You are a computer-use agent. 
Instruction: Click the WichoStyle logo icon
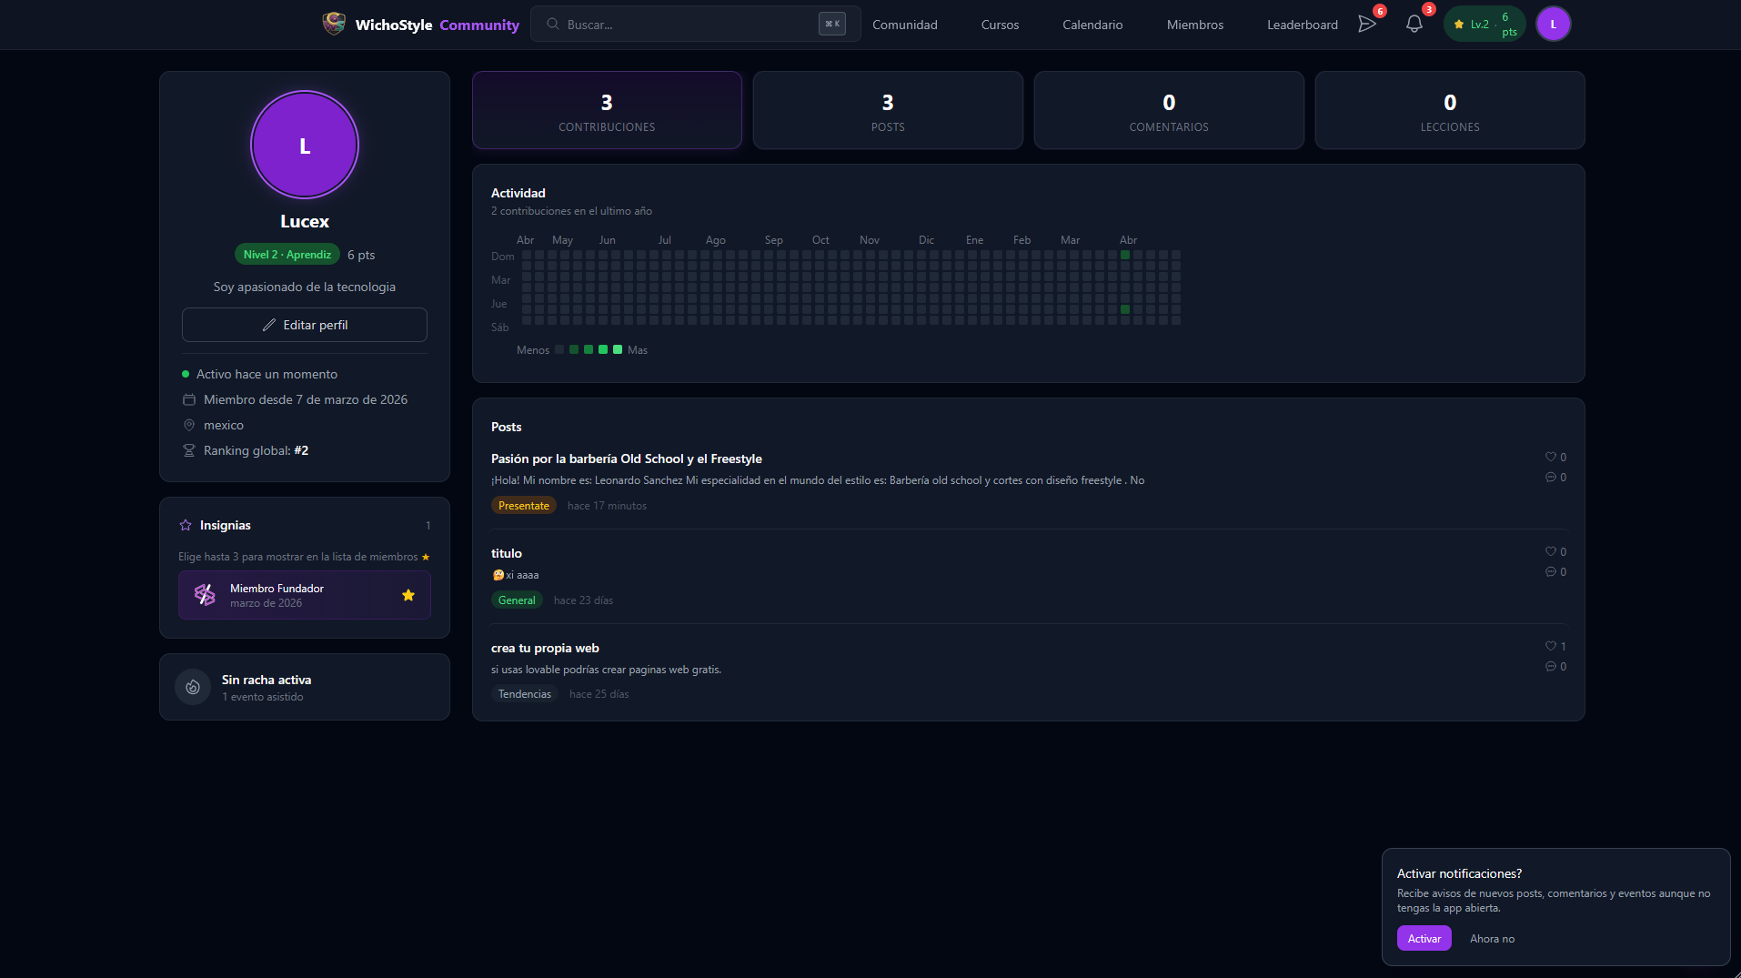[334, 24]
